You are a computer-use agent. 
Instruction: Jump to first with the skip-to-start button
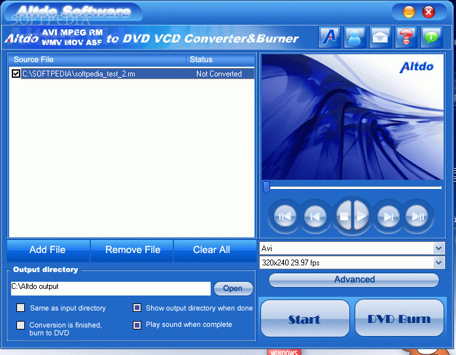click(x=285, y=216)
